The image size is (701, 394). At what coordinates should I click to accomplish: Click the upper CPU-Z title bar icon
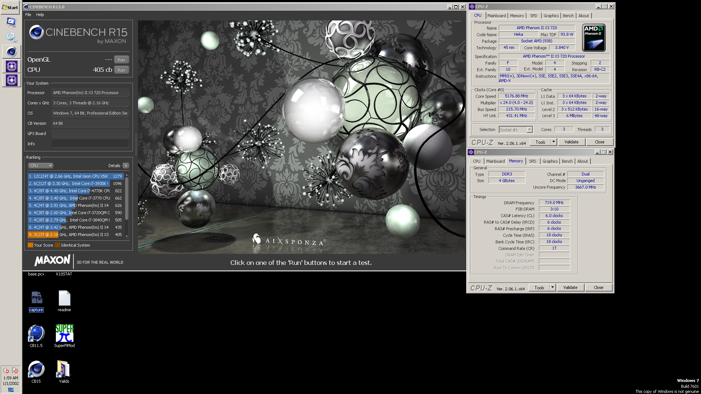click(472, 7)
